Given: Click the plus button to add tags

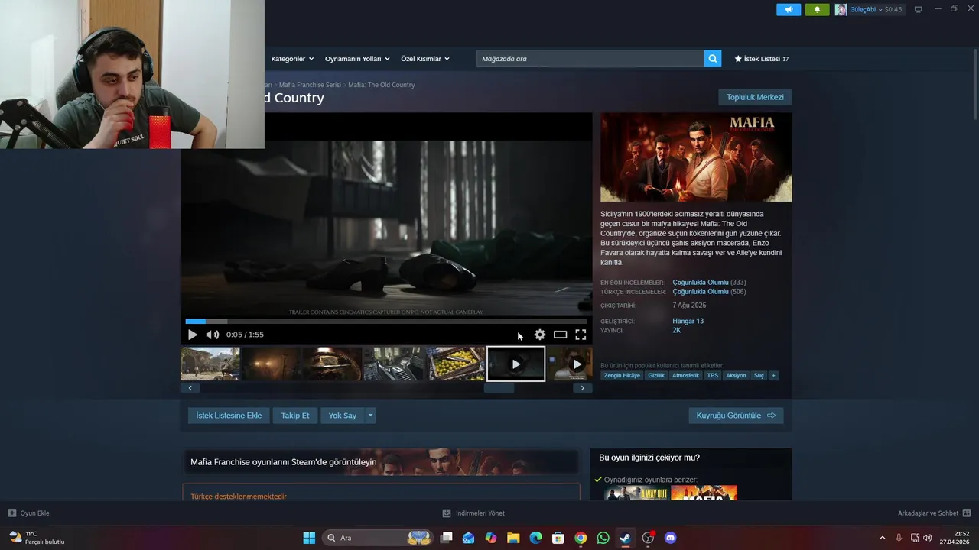Looking at the screenshot, I should (x=773, y=376).
